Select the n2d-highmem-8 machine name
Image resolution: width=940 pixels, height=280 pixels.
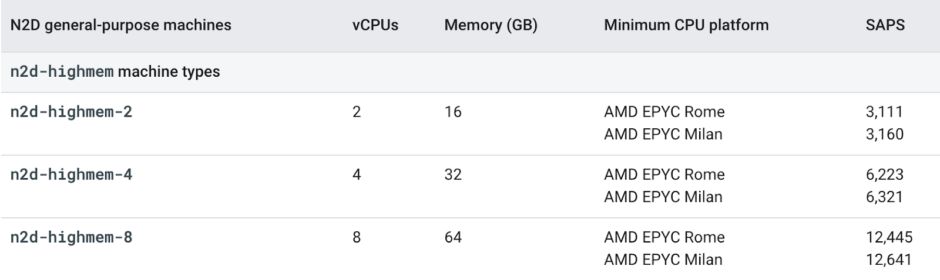coord(71,237)
